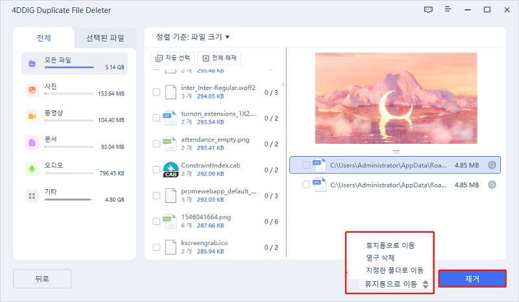519x302 pixels.
Task: Click the 모든 파일 5.14 GB usage bar
Action: [69, 67]
